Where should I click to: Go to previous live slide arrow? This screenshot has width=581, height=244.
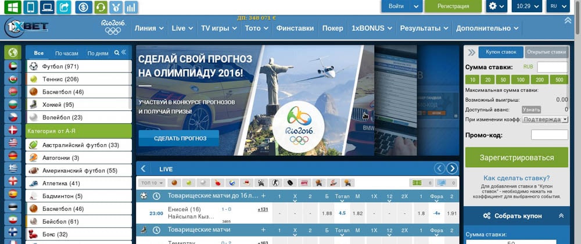439,169
